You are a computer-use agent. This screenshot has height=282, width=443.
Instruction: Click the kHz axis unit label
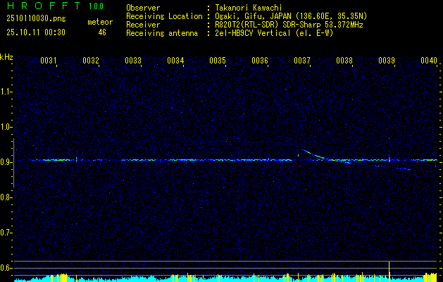tap(6, 57)
